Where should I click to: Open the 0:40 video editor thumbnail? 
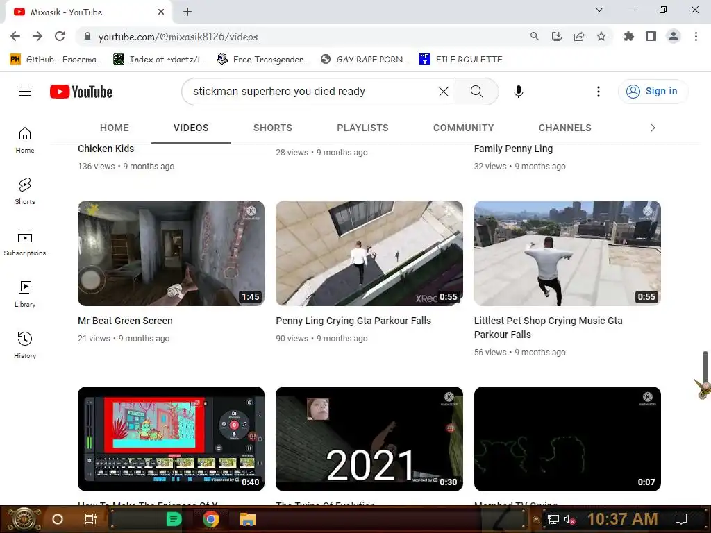point(171,439)
